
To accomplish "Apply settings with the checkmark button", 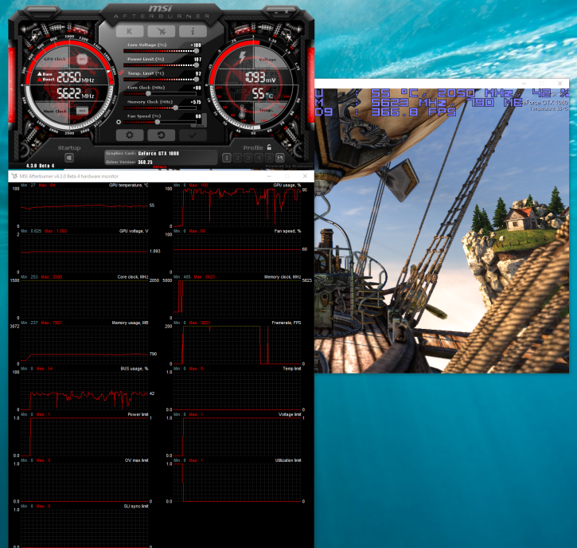I will 193,135.
